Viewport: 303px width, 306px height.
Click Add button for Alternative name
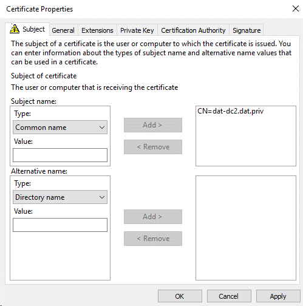153,217
